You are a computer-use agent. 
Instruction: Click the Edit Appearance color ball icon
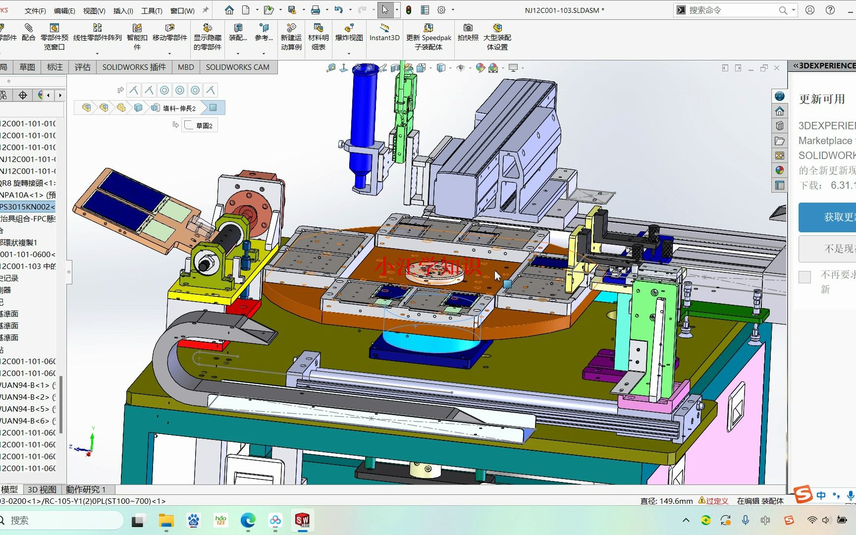point(480,68)
